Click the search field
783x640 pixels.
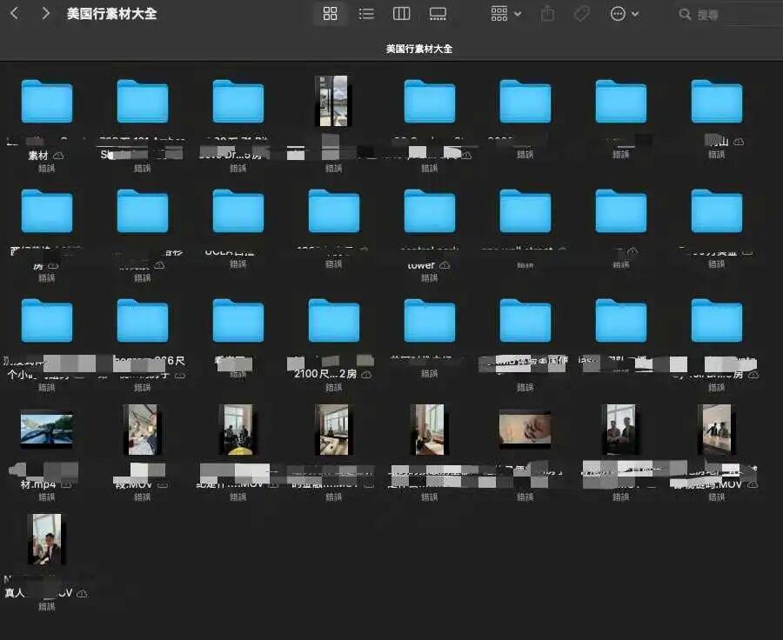click(x=731, y=15)
